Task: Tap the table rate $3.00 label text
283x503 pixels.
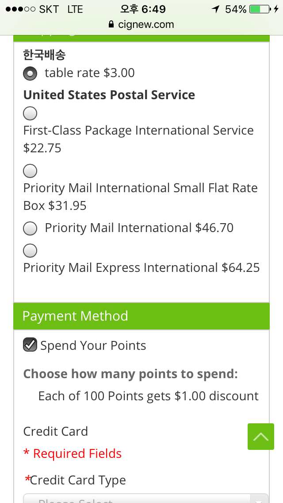Action: [x=90, y=73]
